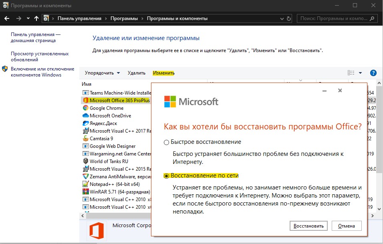Click the horizontal scrollbar right arrow
Screen dimensions: 383x244
point(373,216)
